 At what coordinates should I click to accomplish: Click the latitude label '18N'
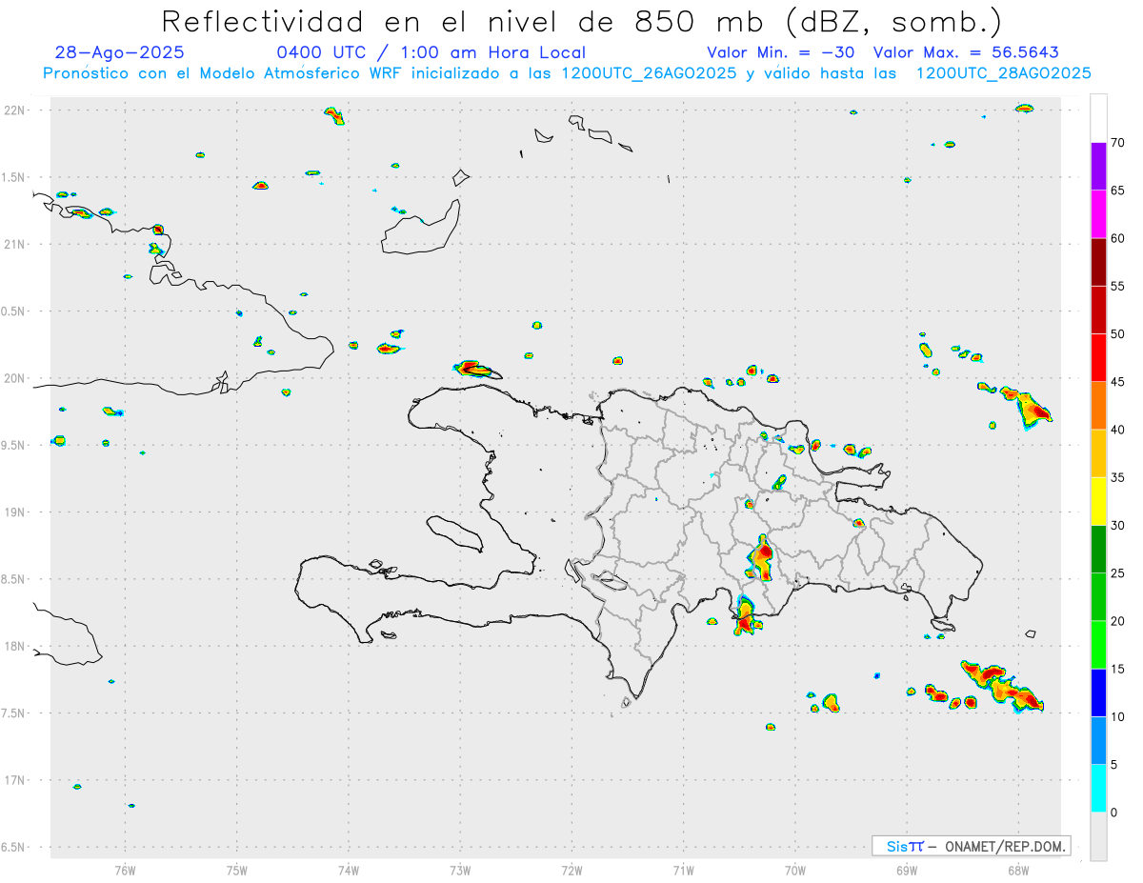15,646
